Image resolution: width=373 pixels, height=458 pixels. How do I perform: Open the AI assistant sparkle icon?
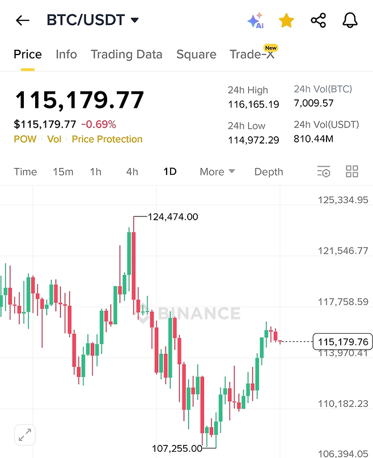point(256,21)
